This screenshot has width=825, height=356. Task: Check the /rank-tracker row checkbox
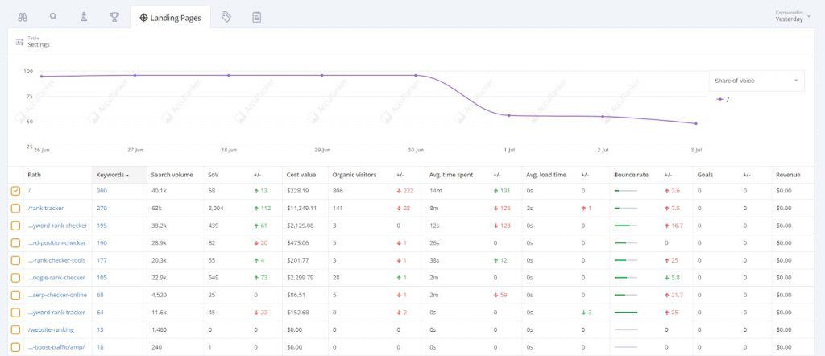15,208
